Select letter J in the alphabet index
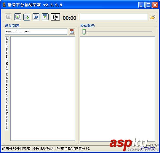Viewport: 160px width, 153px height. point(7,71)
